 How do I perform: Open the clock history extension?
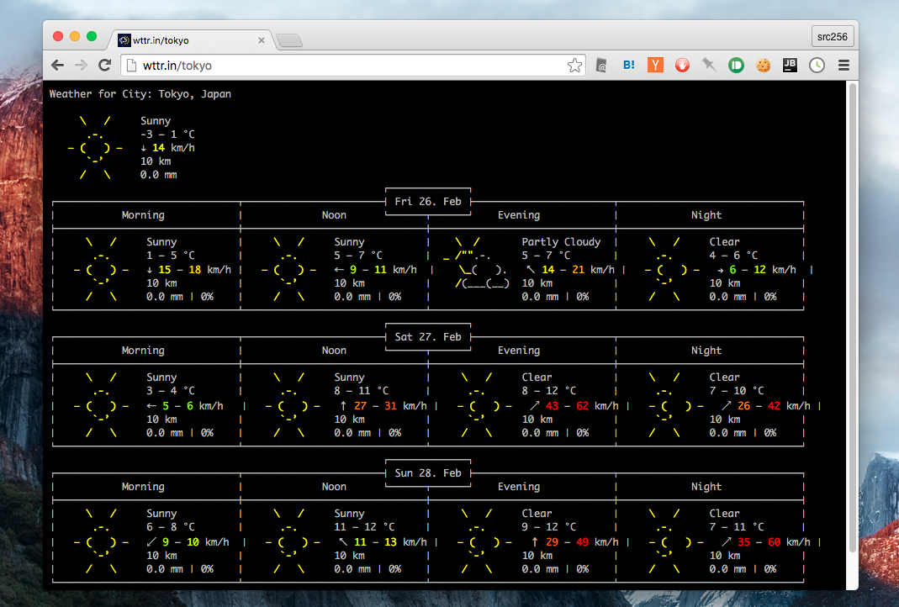click(817, 65)
